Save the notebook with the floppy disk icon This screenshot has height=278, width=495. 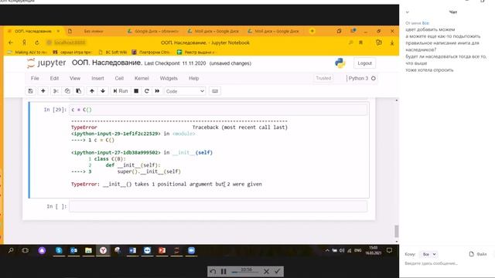pyautogui.click(x=31, y=91)
